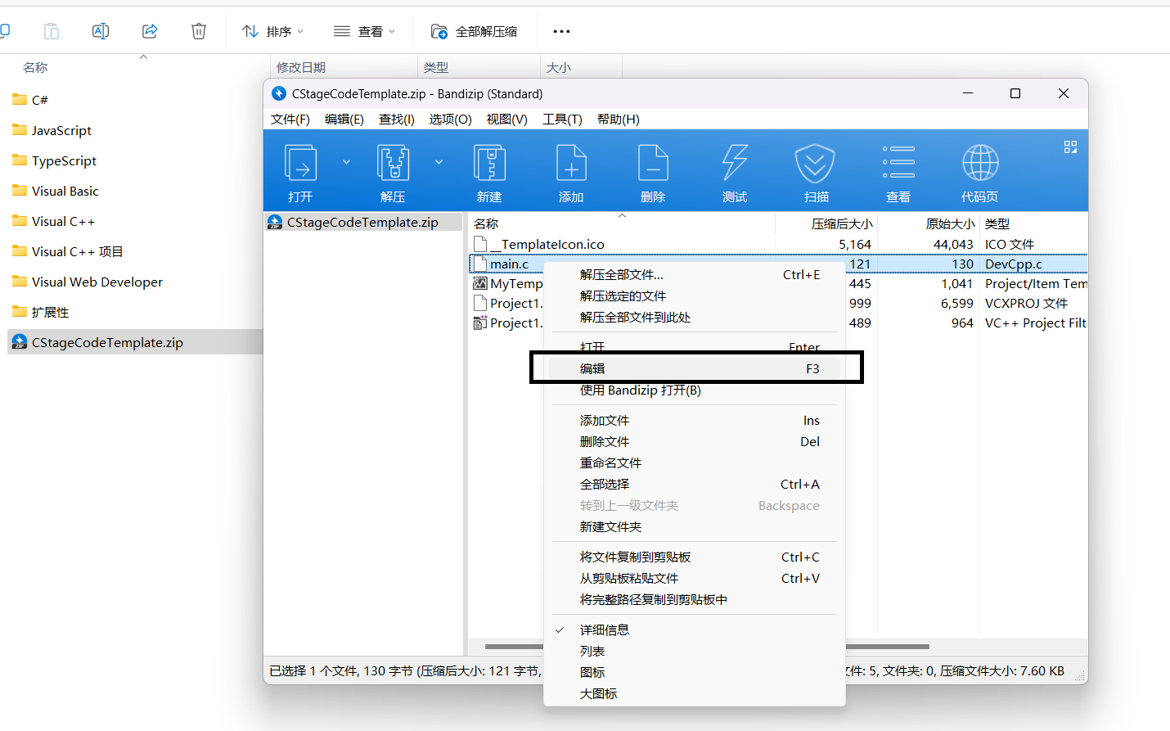The height and width of the screenshot is (731, 1170).
Task: Click the resize grip in Bandizip status bar
Action: point(1080,675)
